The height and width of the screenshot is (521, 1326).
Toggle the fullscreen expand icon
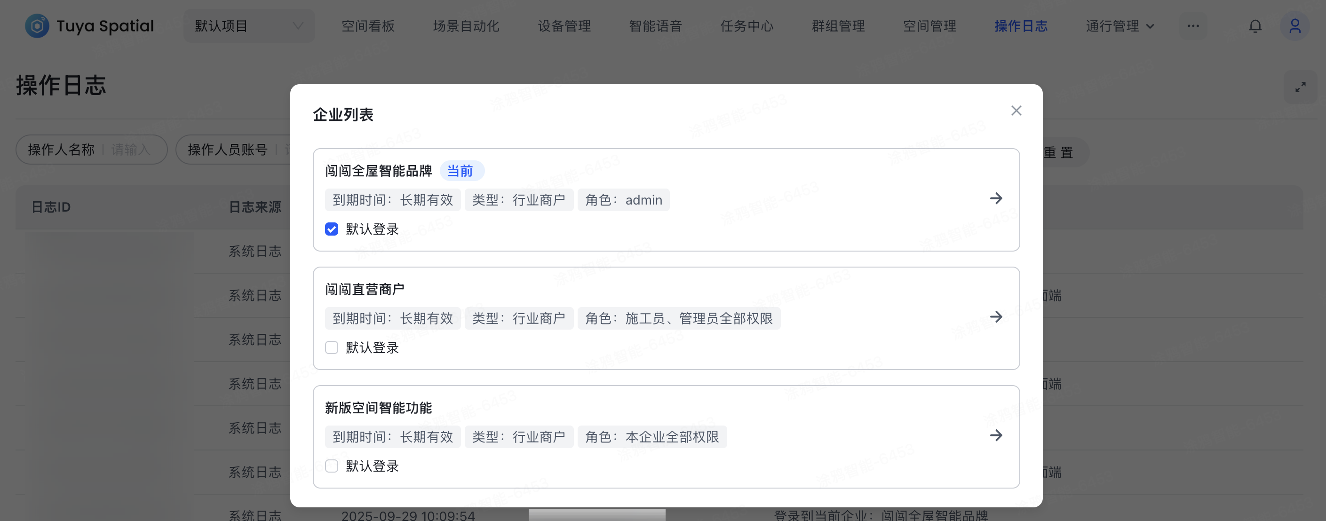pos(1300,87)
